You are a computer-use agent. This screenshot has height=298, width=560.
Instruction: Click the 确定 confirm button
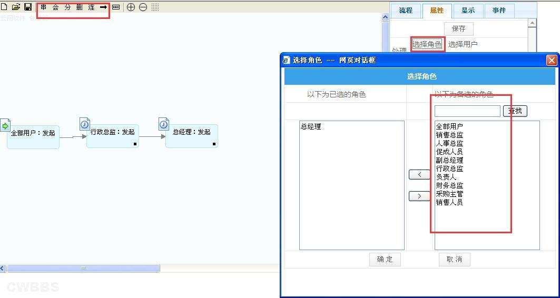(x=385, y=260)
